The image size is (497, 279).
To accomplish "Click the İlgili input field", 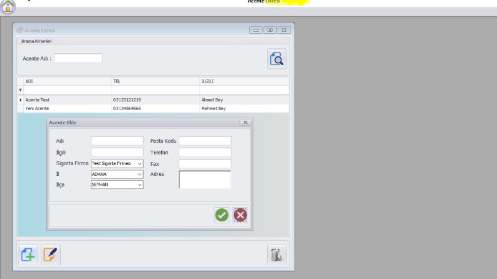I will pyautogui.click(x=117, y=152).
